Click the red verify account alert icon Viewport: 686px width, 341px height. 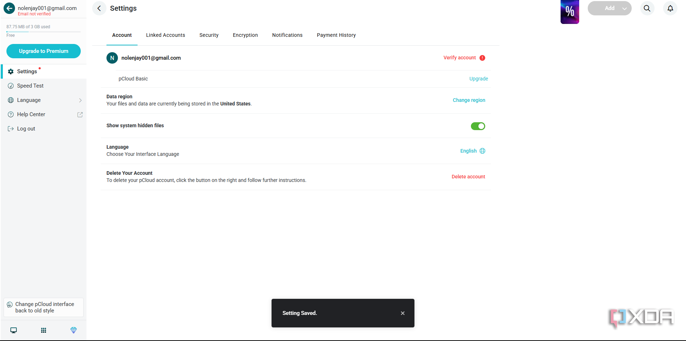482,58
